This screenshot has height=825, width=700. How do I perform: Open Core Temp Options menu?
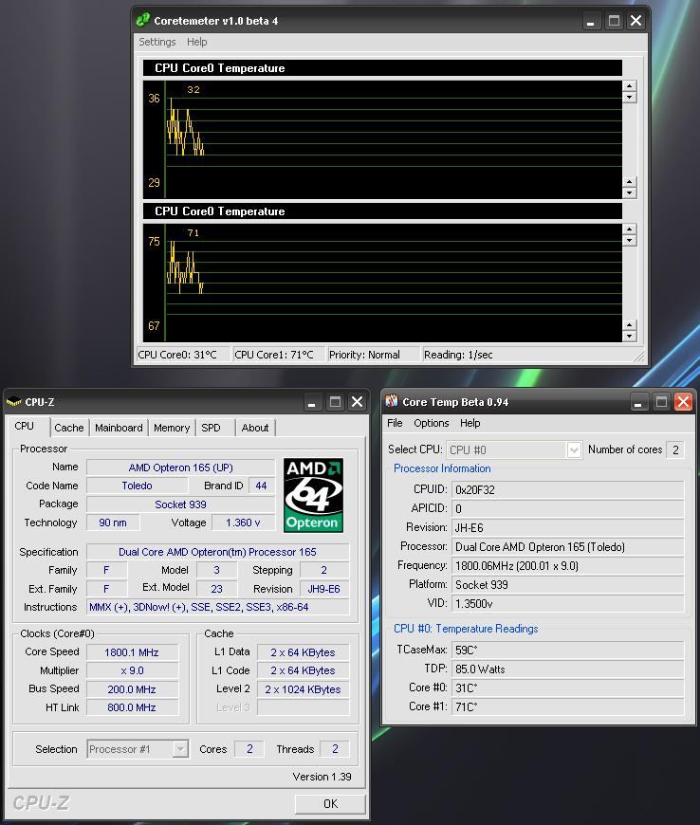coord(431,423)
